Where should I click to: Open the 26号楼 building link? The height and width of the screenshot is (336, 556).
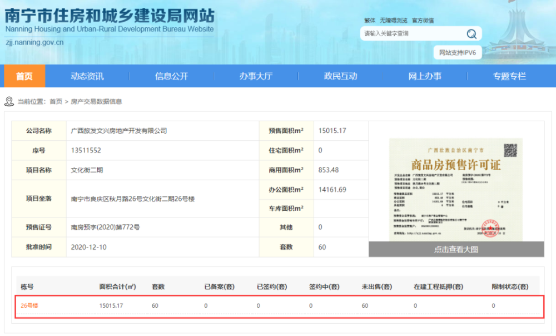pyautogui.click(x=29, y=305)
